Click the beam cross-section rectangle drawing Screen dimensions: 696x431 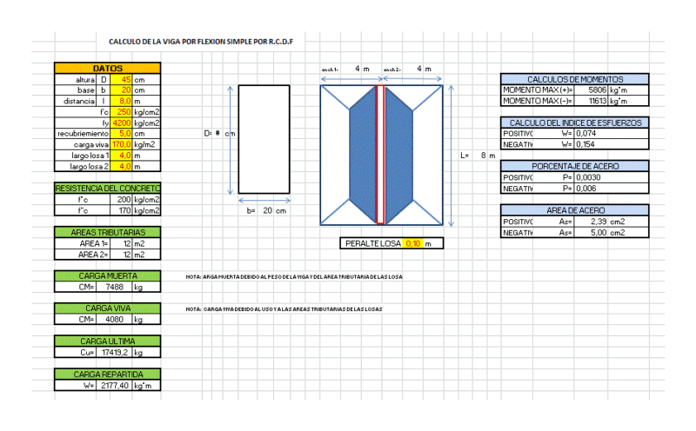264,139
